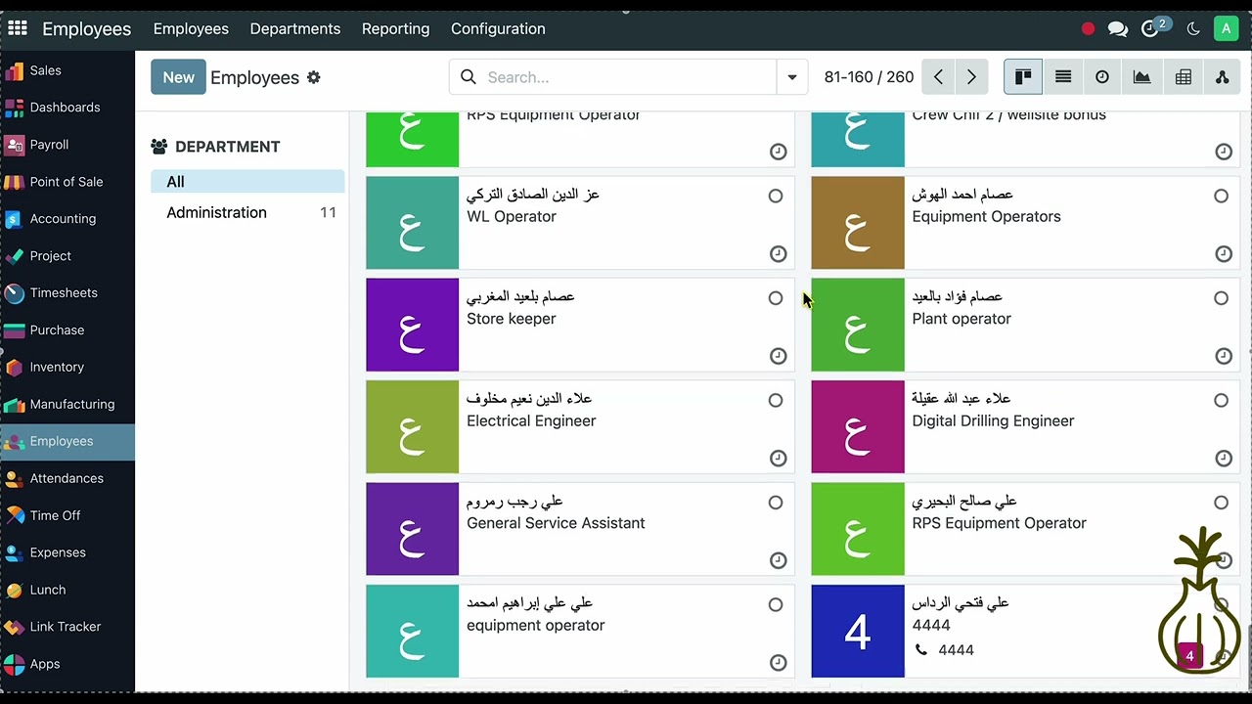Toggle dark mode moon icon
Viewport: 1252px width, 704px height.
pyautogui.click(x=1193, y=29)
